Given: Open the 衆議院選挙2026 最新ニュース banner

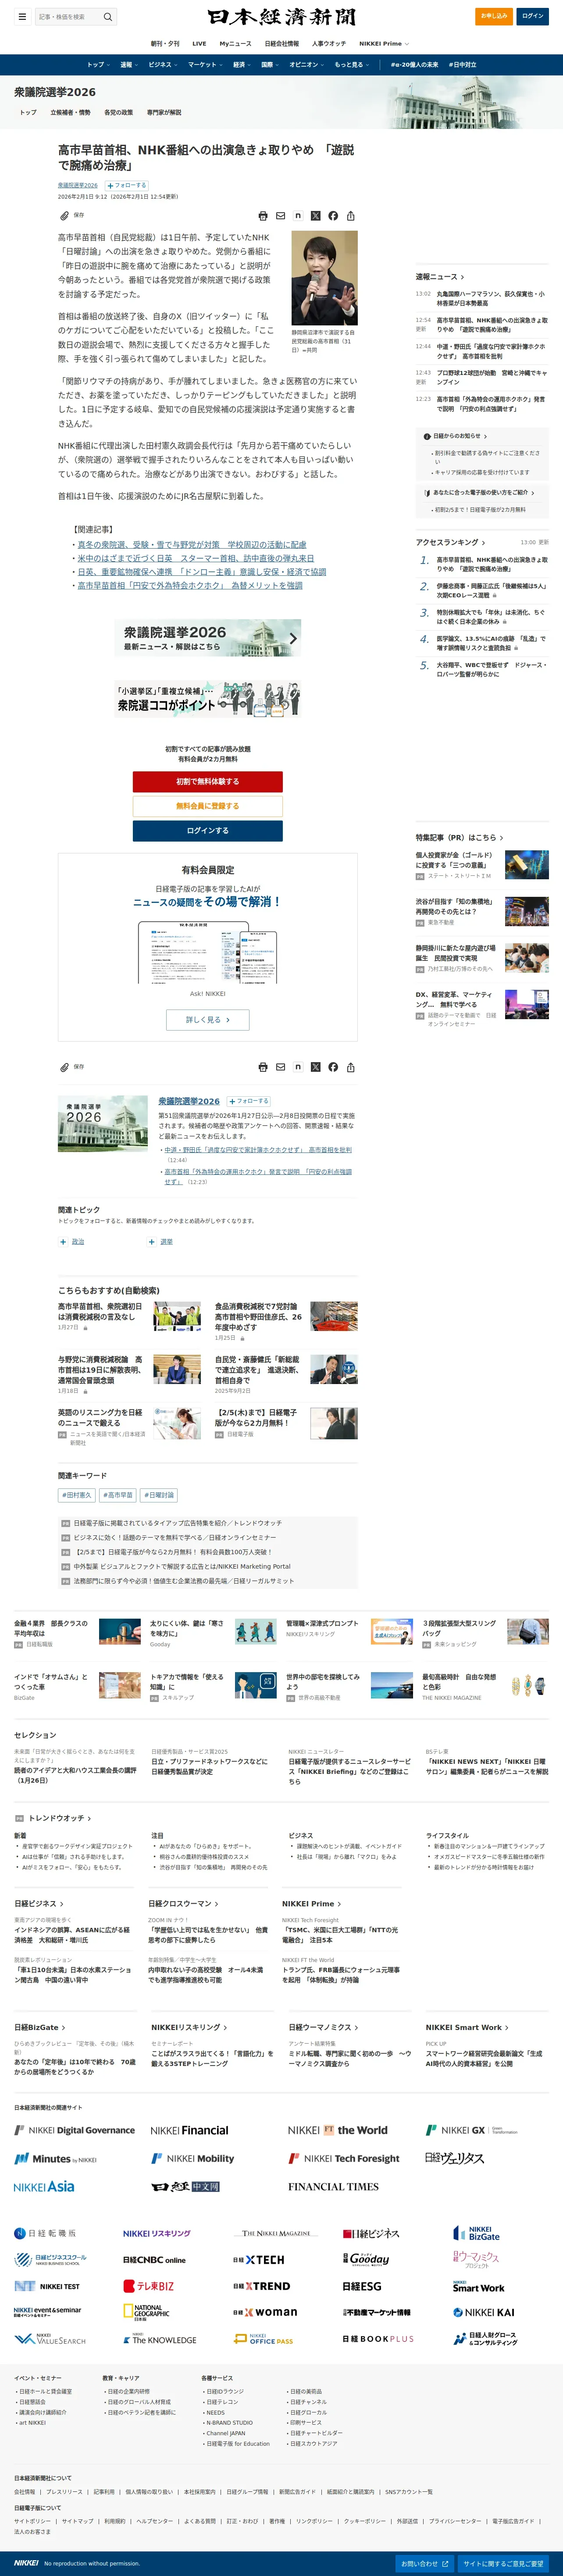Looking at the screenshot, I should click(x=207, y=638).
